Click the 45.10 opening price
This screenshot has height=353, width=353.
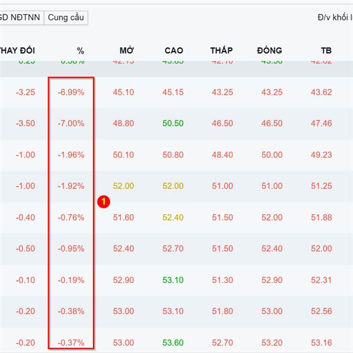coord(124,92)
